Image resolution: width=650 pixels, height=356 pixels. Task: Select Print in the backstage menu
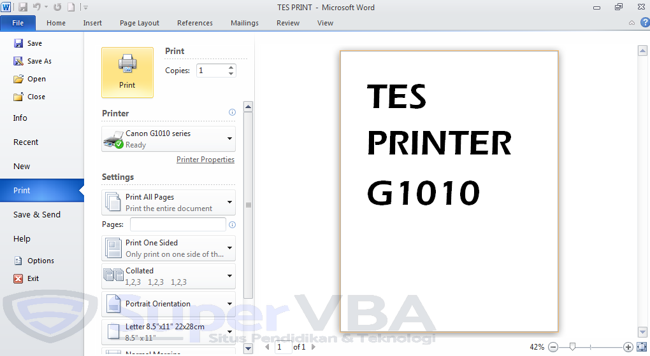point(42,191)
